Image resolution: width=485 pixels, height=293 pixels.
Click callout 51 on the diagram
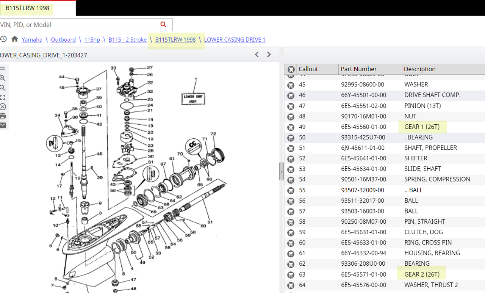(210, 222)
